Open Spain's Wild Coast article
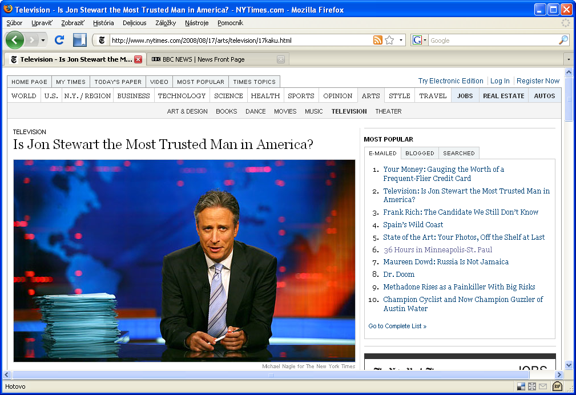The width and height of the screenshot is (576, 395). tap(413, 224)
